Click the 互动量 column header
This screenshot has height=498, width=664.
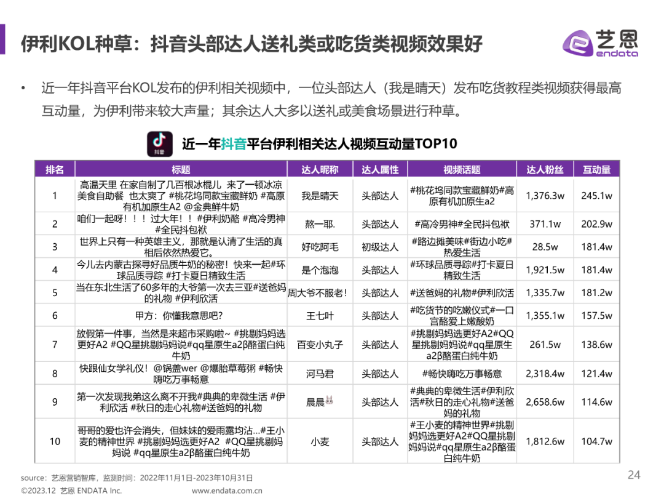[x=596, y=169]
